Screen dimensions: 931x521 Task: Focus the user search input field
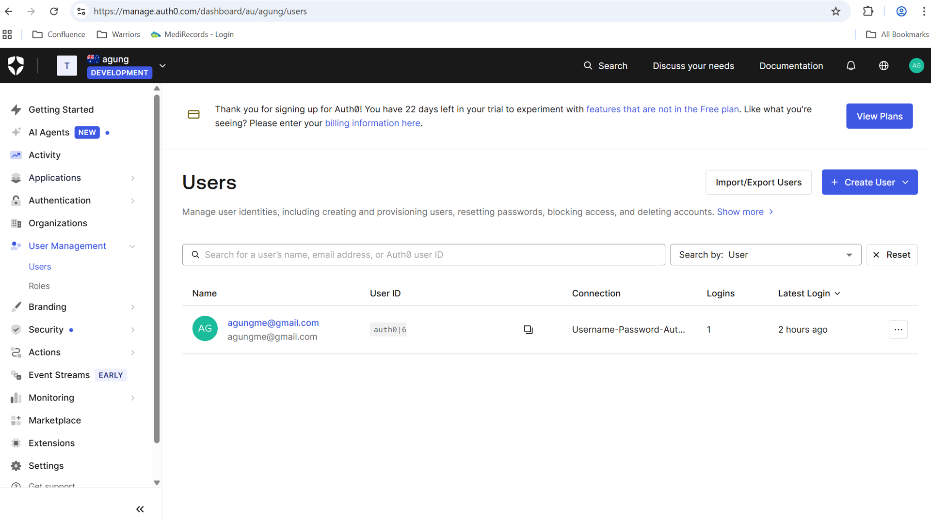point(423,255)
